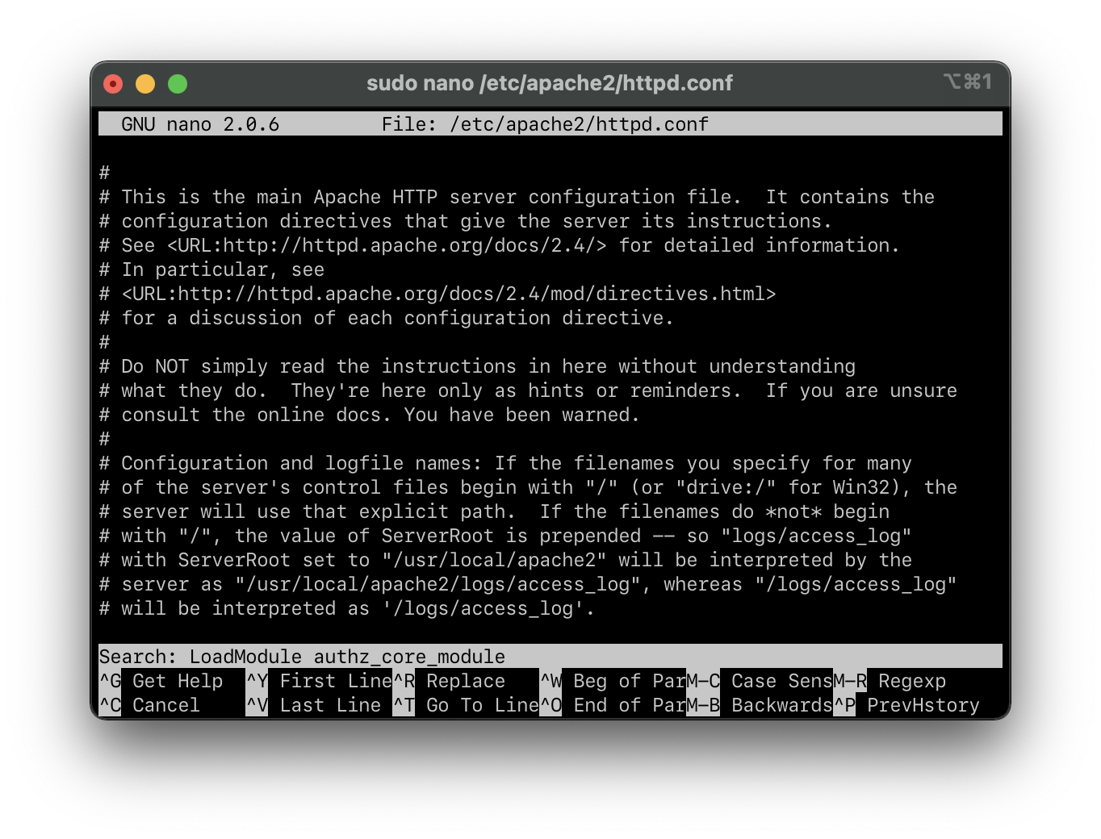Image resolution: width=1101 pixels, height=839 pixels.
Task: Click the line 'for a discussion of each configuration directive.'
Action: [386, 318]
